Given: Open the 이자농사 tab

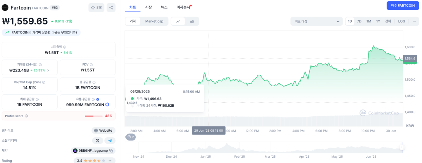Looking at the screenshot, I should (x=184, y=7).
